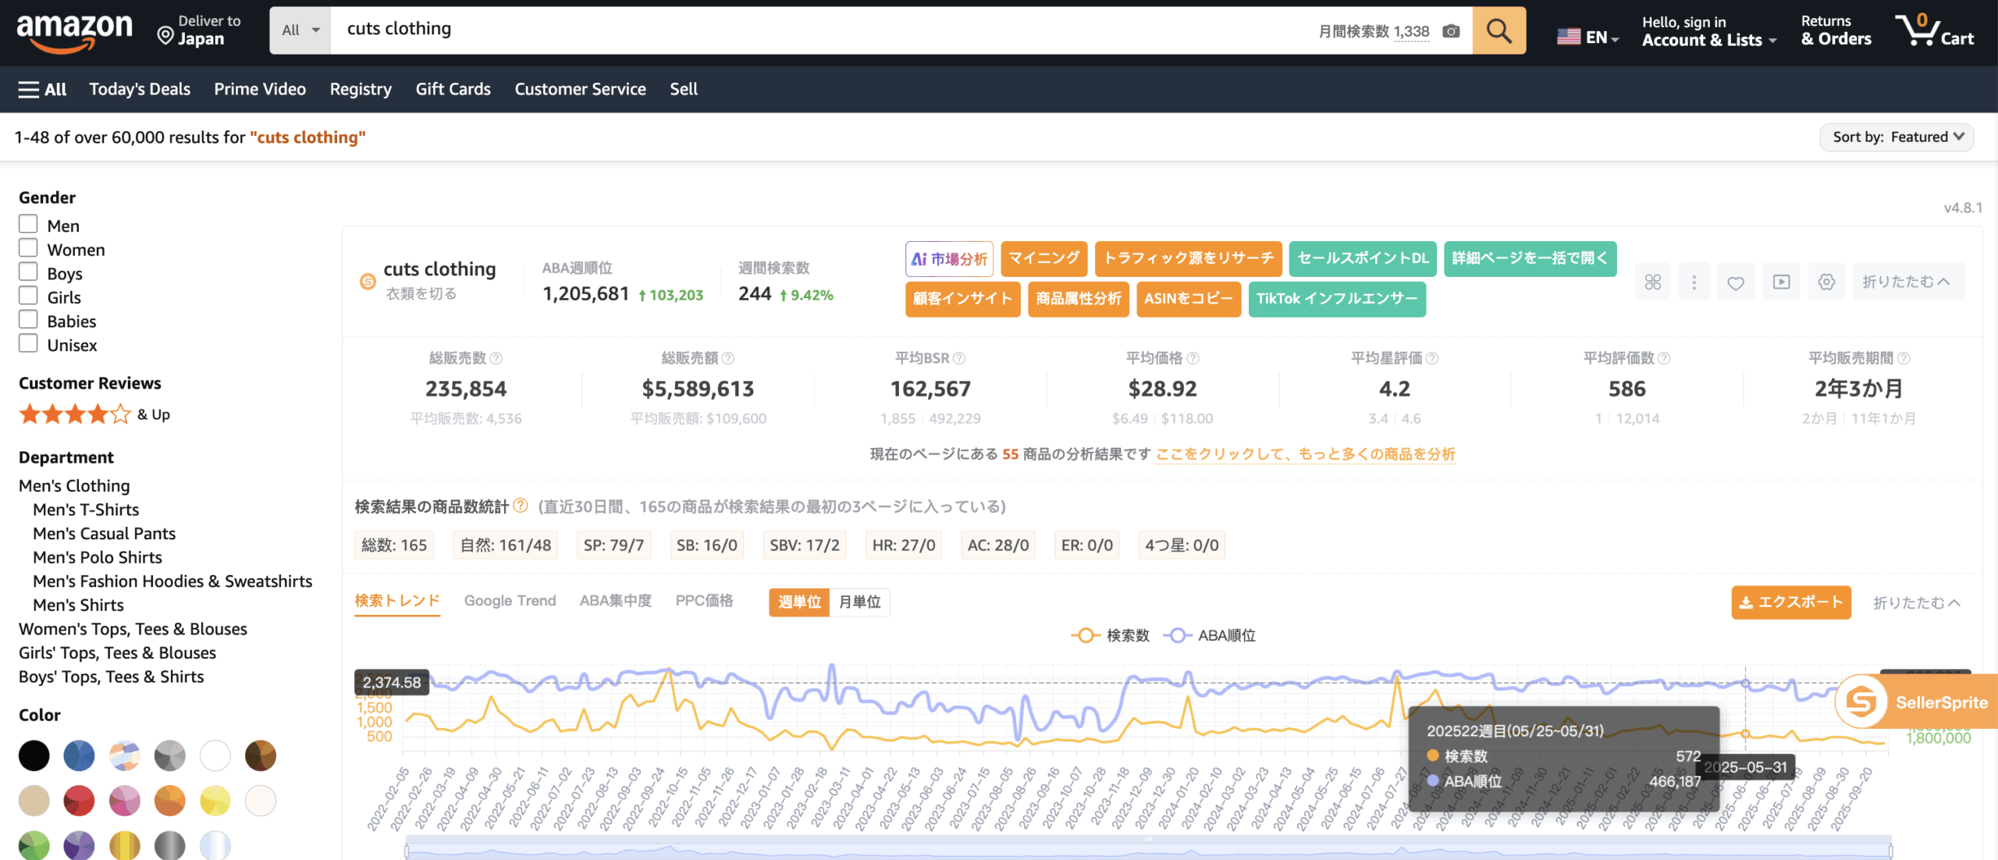Tick the Unisex gender checkbox
Image resolution: width=1998 pixels, height=860 pixels.
pyautogui.click(x=28, y=344)
